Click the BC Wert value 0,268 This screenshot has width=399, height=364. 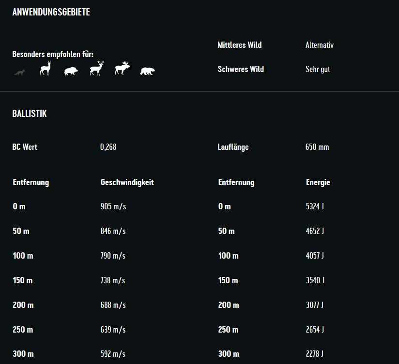click(x=108, y=147)
